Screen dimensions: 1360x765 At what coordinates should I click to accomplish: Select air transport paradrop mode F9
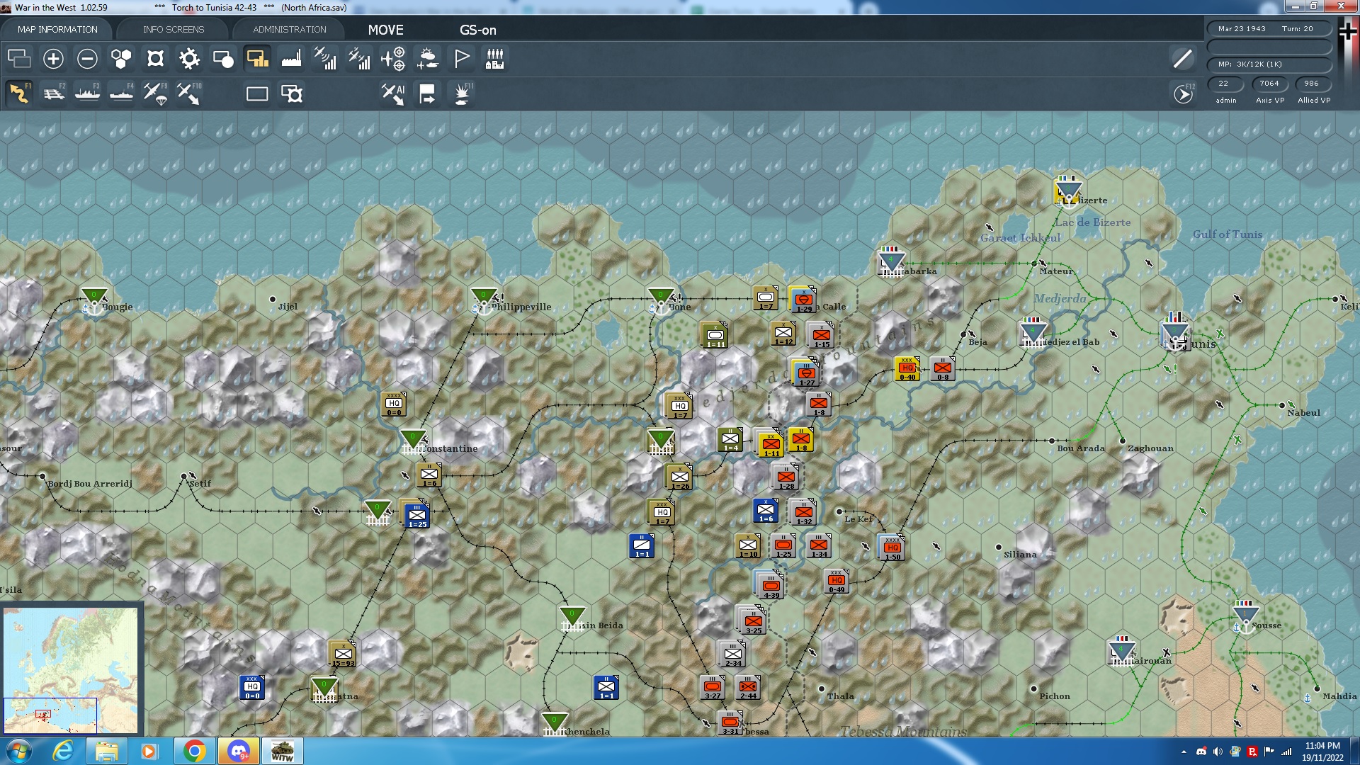tap(155, 93)
